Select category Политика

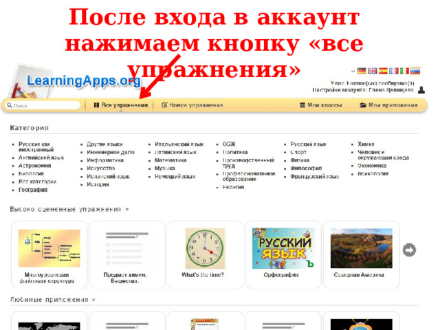pyautogui.click(x=235, y=152)
